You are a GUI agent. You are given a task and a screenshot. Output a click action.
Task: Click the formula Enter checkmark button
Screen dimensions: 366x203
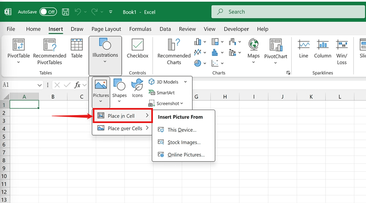[67, 85]
